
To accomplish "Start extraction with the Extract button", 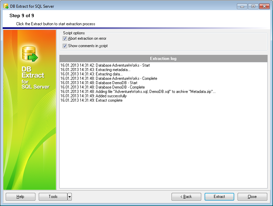I will (x=219, y=197).
